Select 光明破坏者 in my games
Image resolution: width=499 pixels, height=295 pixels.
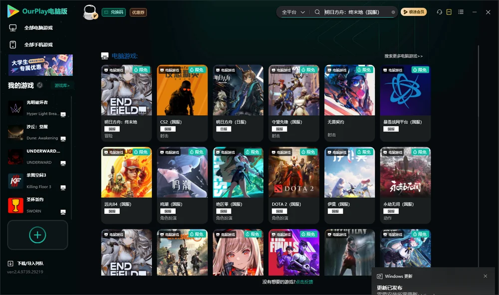pyautogui.click(x=37, y=108)
